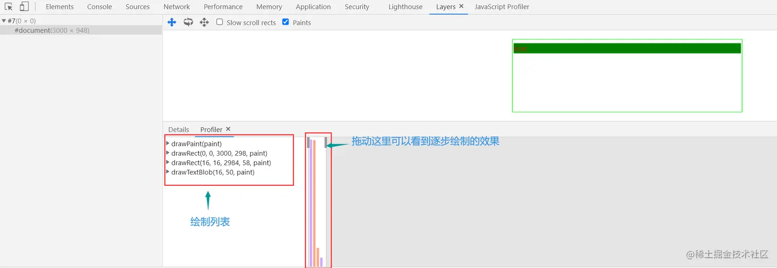Click the right paint profiler range handle
Image resolution: width=777 pixels, height=268 pixels.
tap(326, 142)
